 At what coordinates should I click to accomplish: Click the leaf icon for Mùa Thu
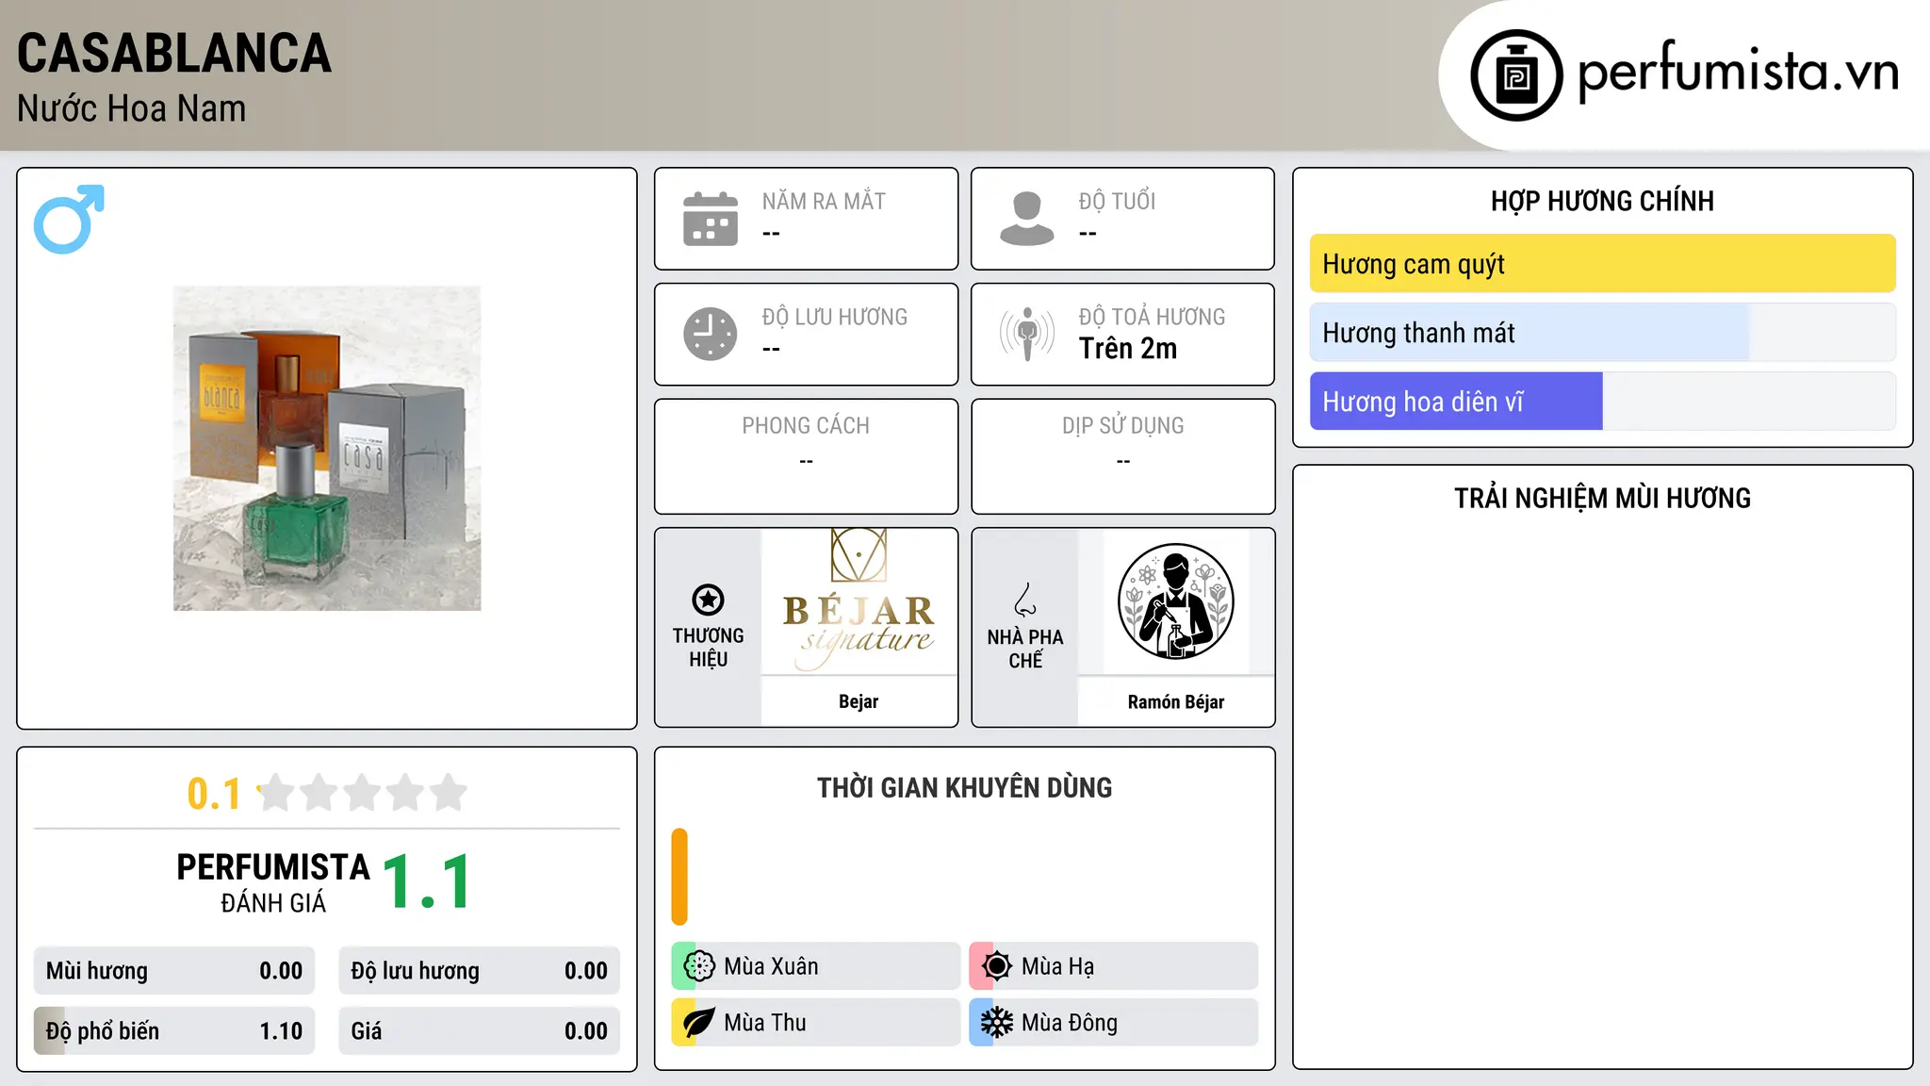click(699, 1022)
